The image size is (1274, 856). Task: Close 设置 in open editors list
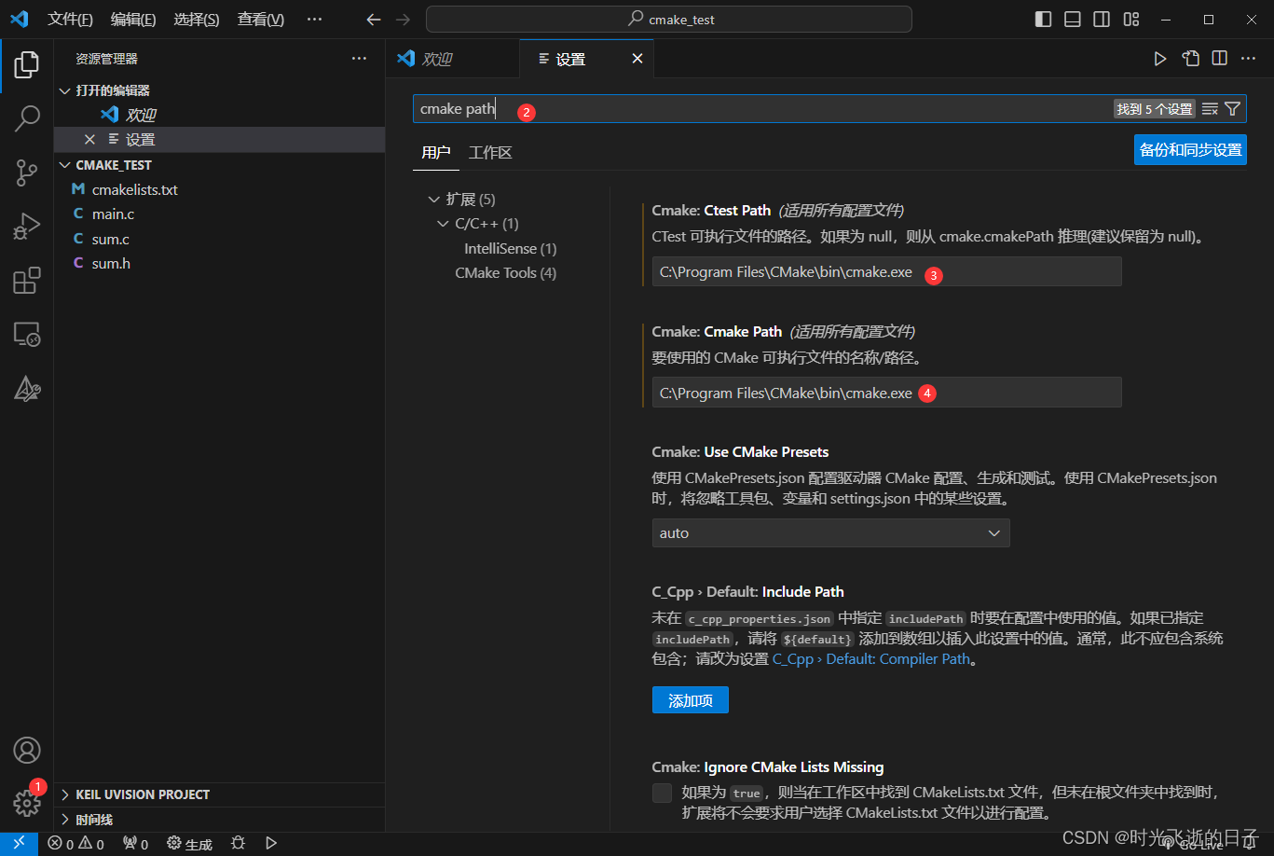(89, 140)
